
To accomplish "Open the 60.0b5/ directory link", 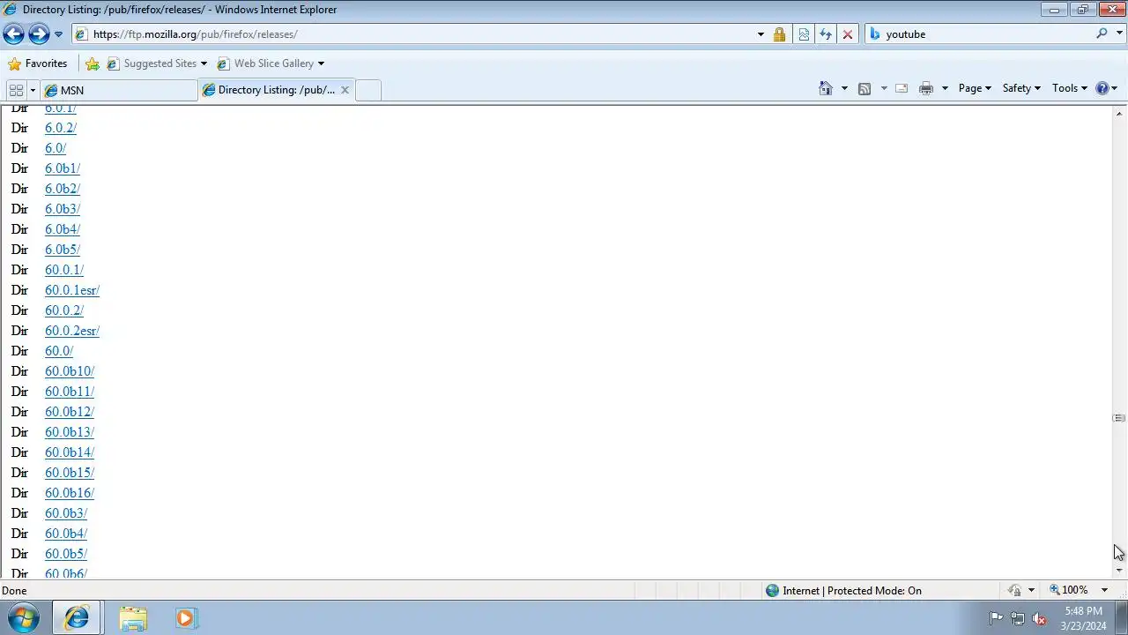I will coord(66,554).
